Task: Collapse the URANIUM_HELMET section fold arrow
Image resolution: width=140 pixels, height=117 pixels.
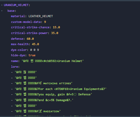Action: 2,5
